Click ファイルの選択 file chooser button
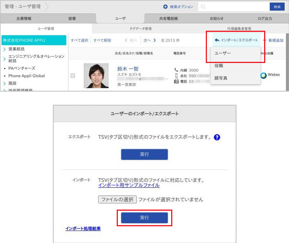Image resolution: width=289 pixels, height=243 pixels. point(117,199)
